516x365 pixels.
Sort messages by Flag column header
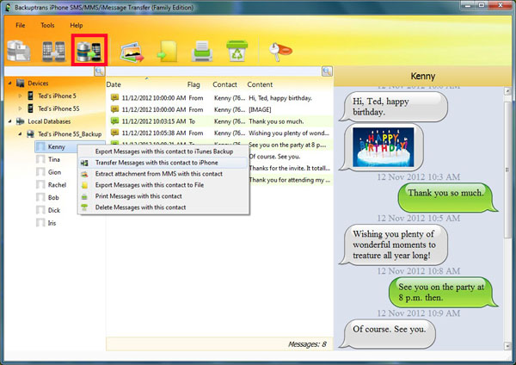click(193, 84)
